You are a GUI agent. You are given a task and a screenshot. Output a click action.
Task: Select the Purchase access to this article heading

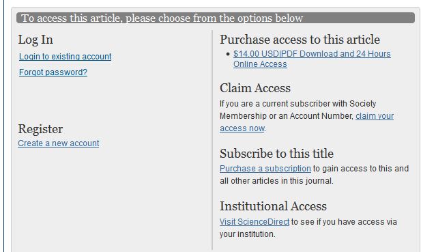(x=300, y=40)
